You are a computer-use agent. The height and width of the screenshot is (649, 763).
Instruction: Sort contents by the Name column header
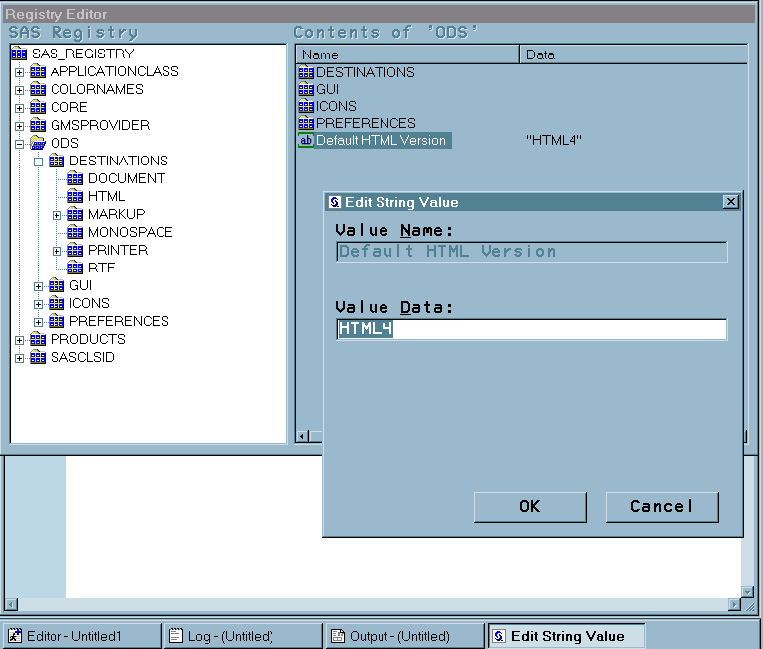pos(407,54)
